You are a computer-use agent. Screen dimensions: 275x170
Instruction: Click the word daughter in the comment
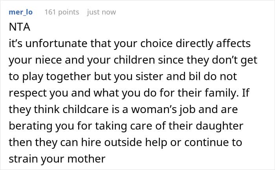(219, 126)
